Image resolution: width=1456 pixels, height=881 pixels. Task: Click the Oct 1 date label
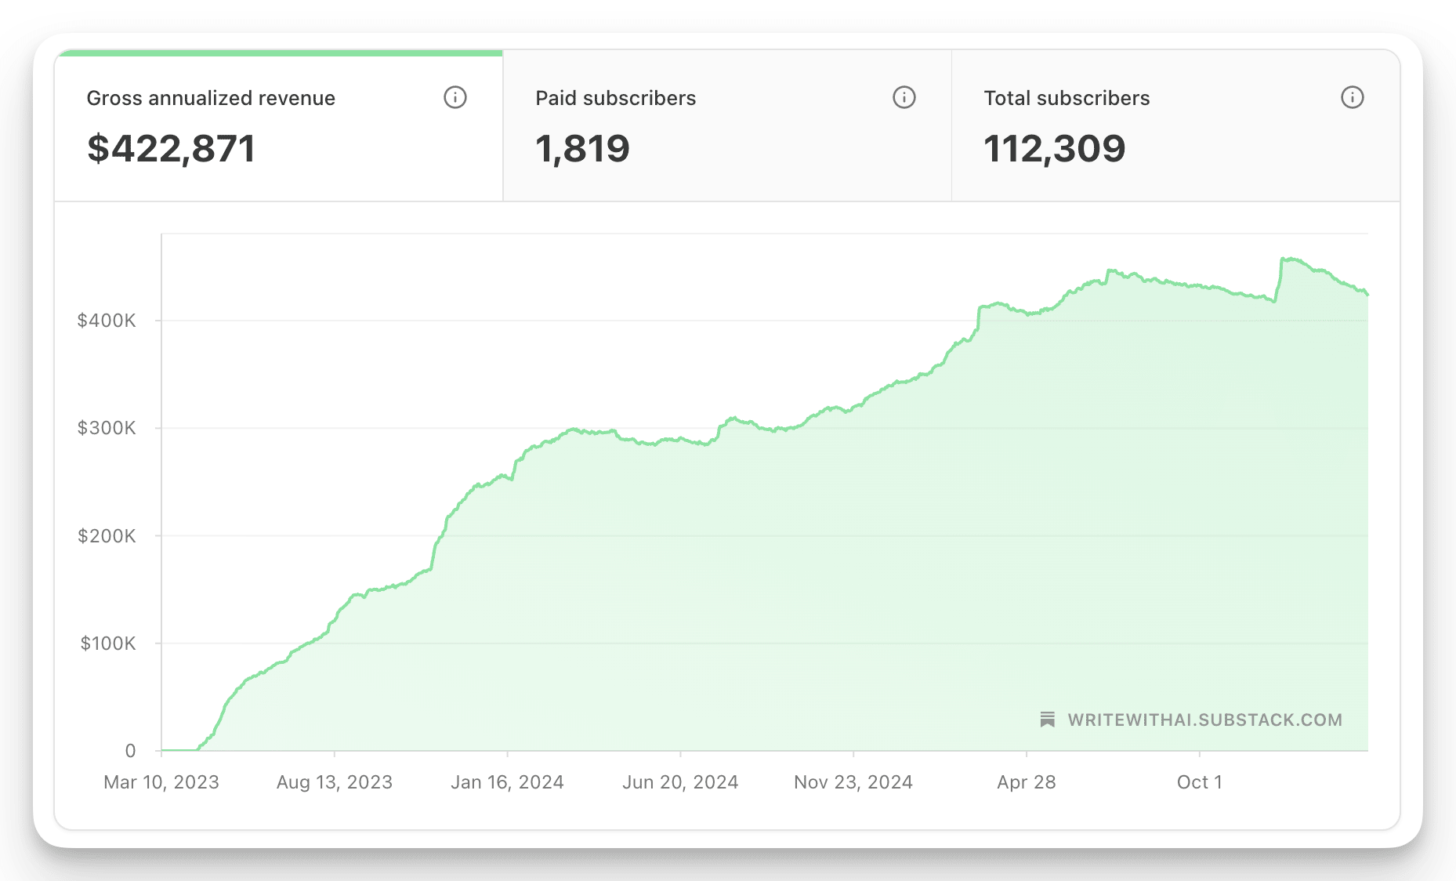pyautogui.click(x=1199, y=782)
